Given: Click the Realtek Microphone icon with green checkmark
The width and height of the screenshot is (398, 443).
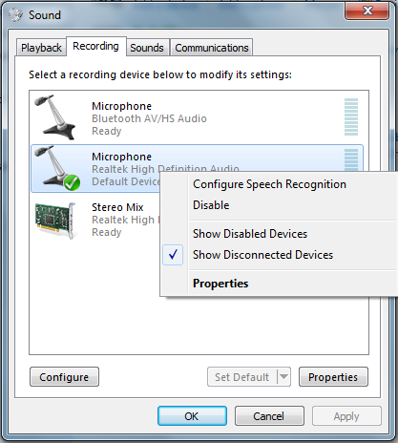Looking at the screenshot, I should point(57,168).
